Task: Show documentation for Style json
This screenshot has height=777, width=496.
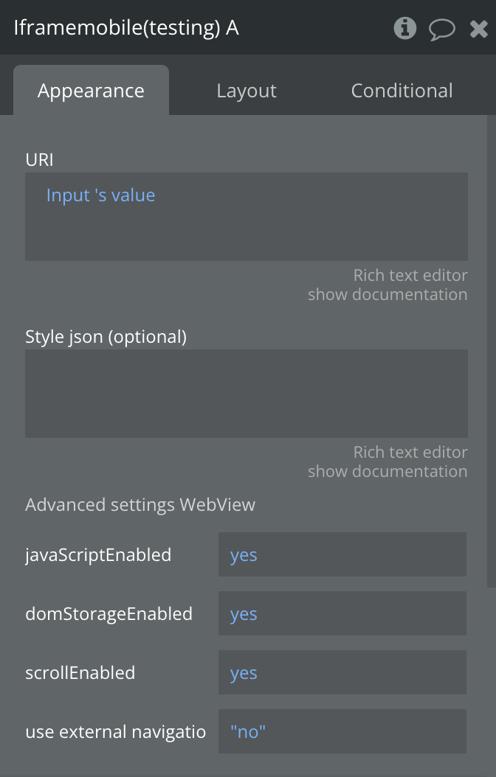Action: pyautogui.click(x=387, y=471)
